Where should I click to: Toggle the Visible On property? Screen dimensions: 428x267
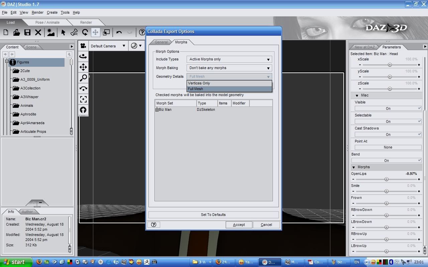(388, 108)
